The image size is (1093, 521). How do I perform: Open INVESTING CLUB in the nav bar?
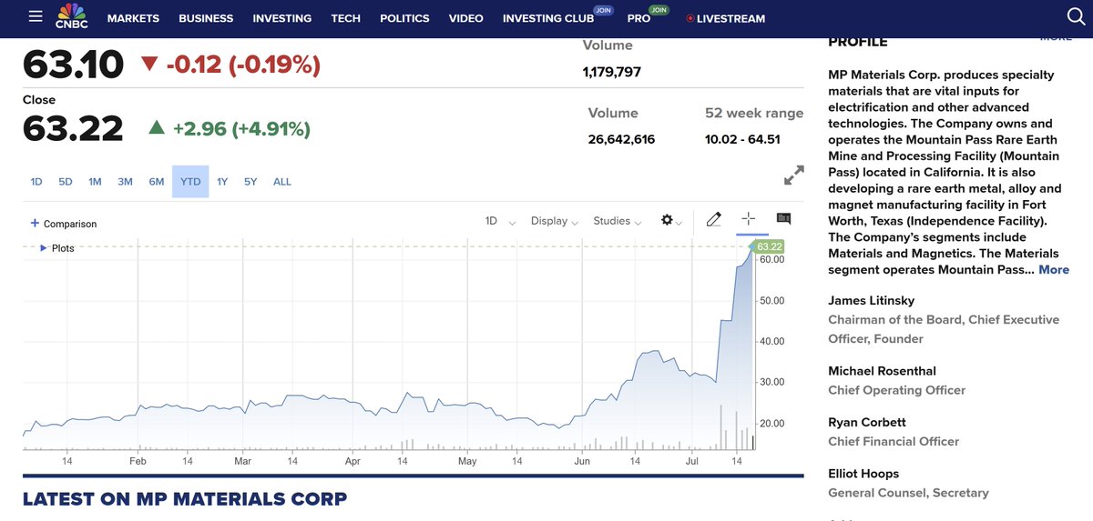tap(548, 18)
